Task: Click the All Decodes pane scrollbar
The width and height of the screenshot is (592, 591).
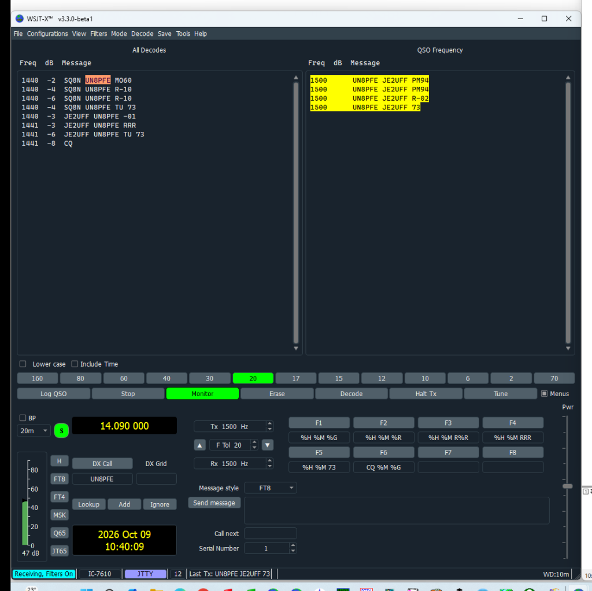Action: point(296,213)
